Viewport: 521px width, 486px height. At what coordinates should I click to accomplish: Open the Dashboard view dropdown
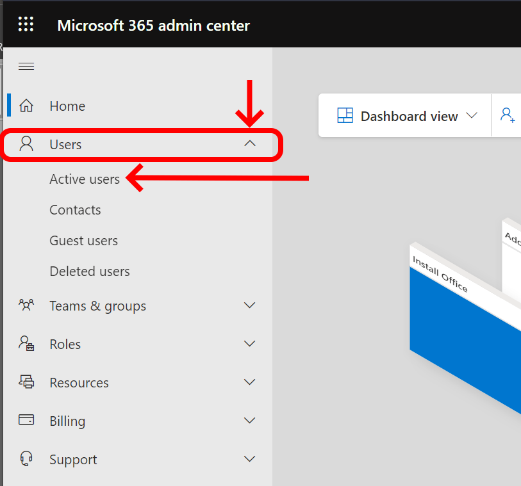click(x=407, y=116)
